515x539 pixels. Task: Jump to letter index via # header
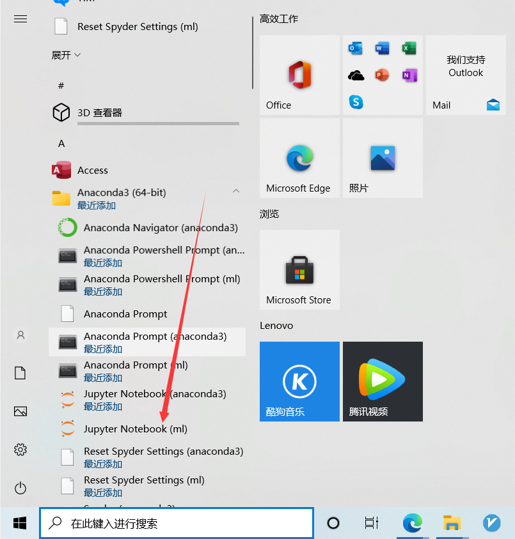click(61, 86)
